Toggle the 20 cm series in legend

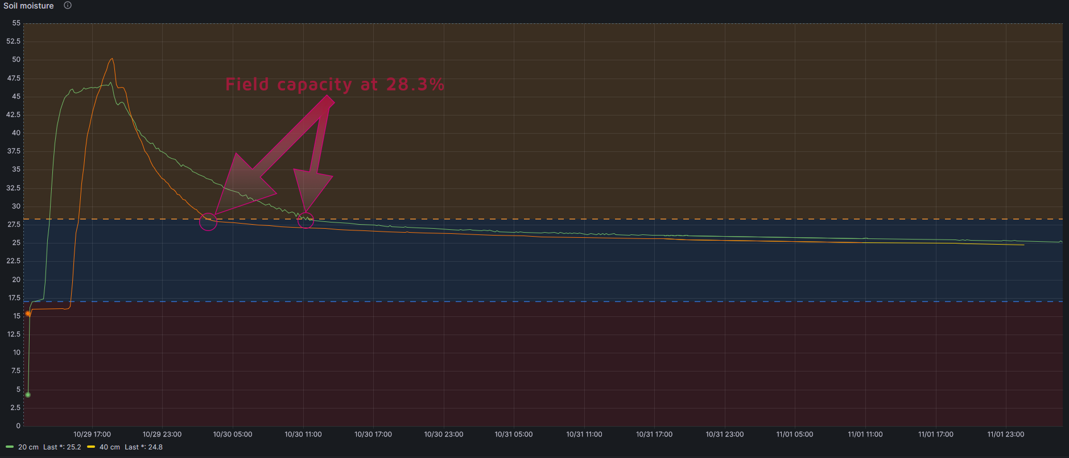[28, 447]
